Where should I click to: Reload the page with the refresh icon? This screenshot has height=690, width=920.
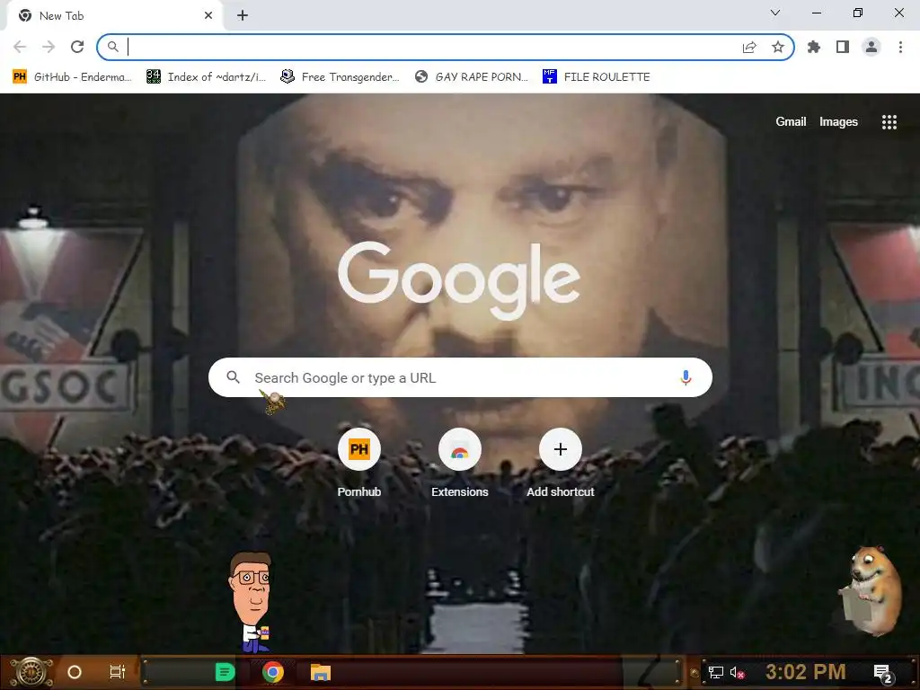(x=77, y=47)
